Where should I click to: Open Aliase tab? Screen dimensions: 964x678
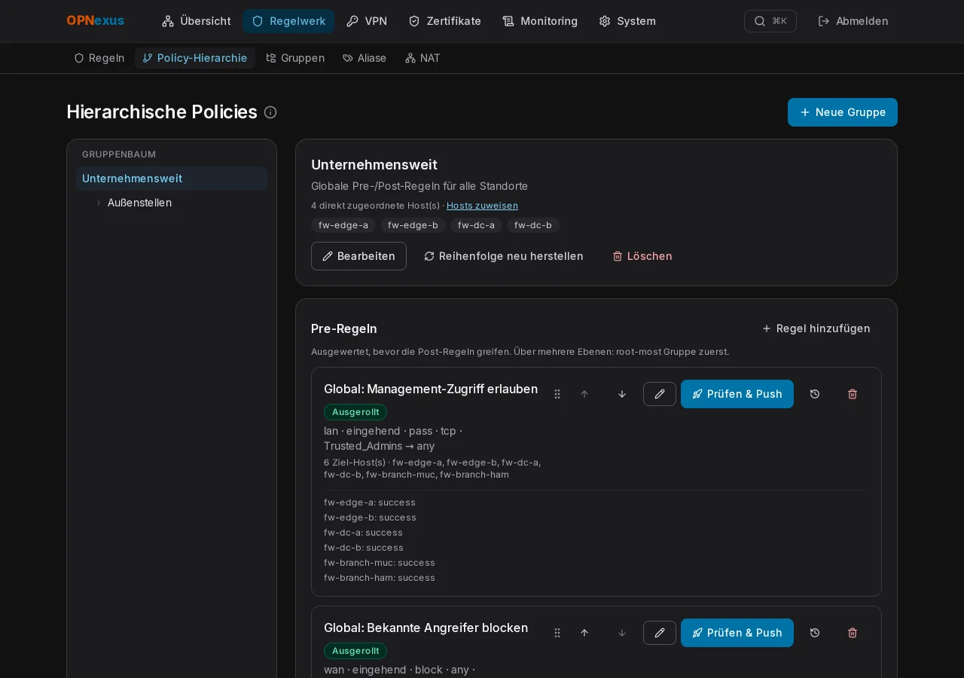(365, 58)
